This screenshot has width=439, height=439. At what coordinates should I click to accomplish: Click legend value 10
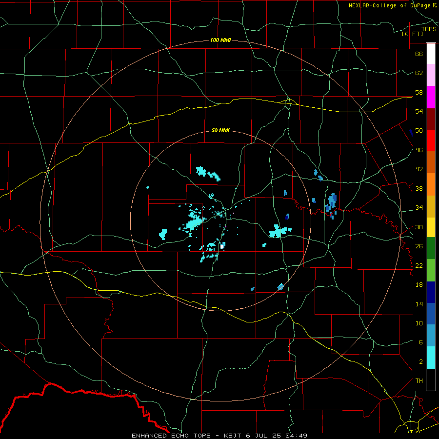419,323
